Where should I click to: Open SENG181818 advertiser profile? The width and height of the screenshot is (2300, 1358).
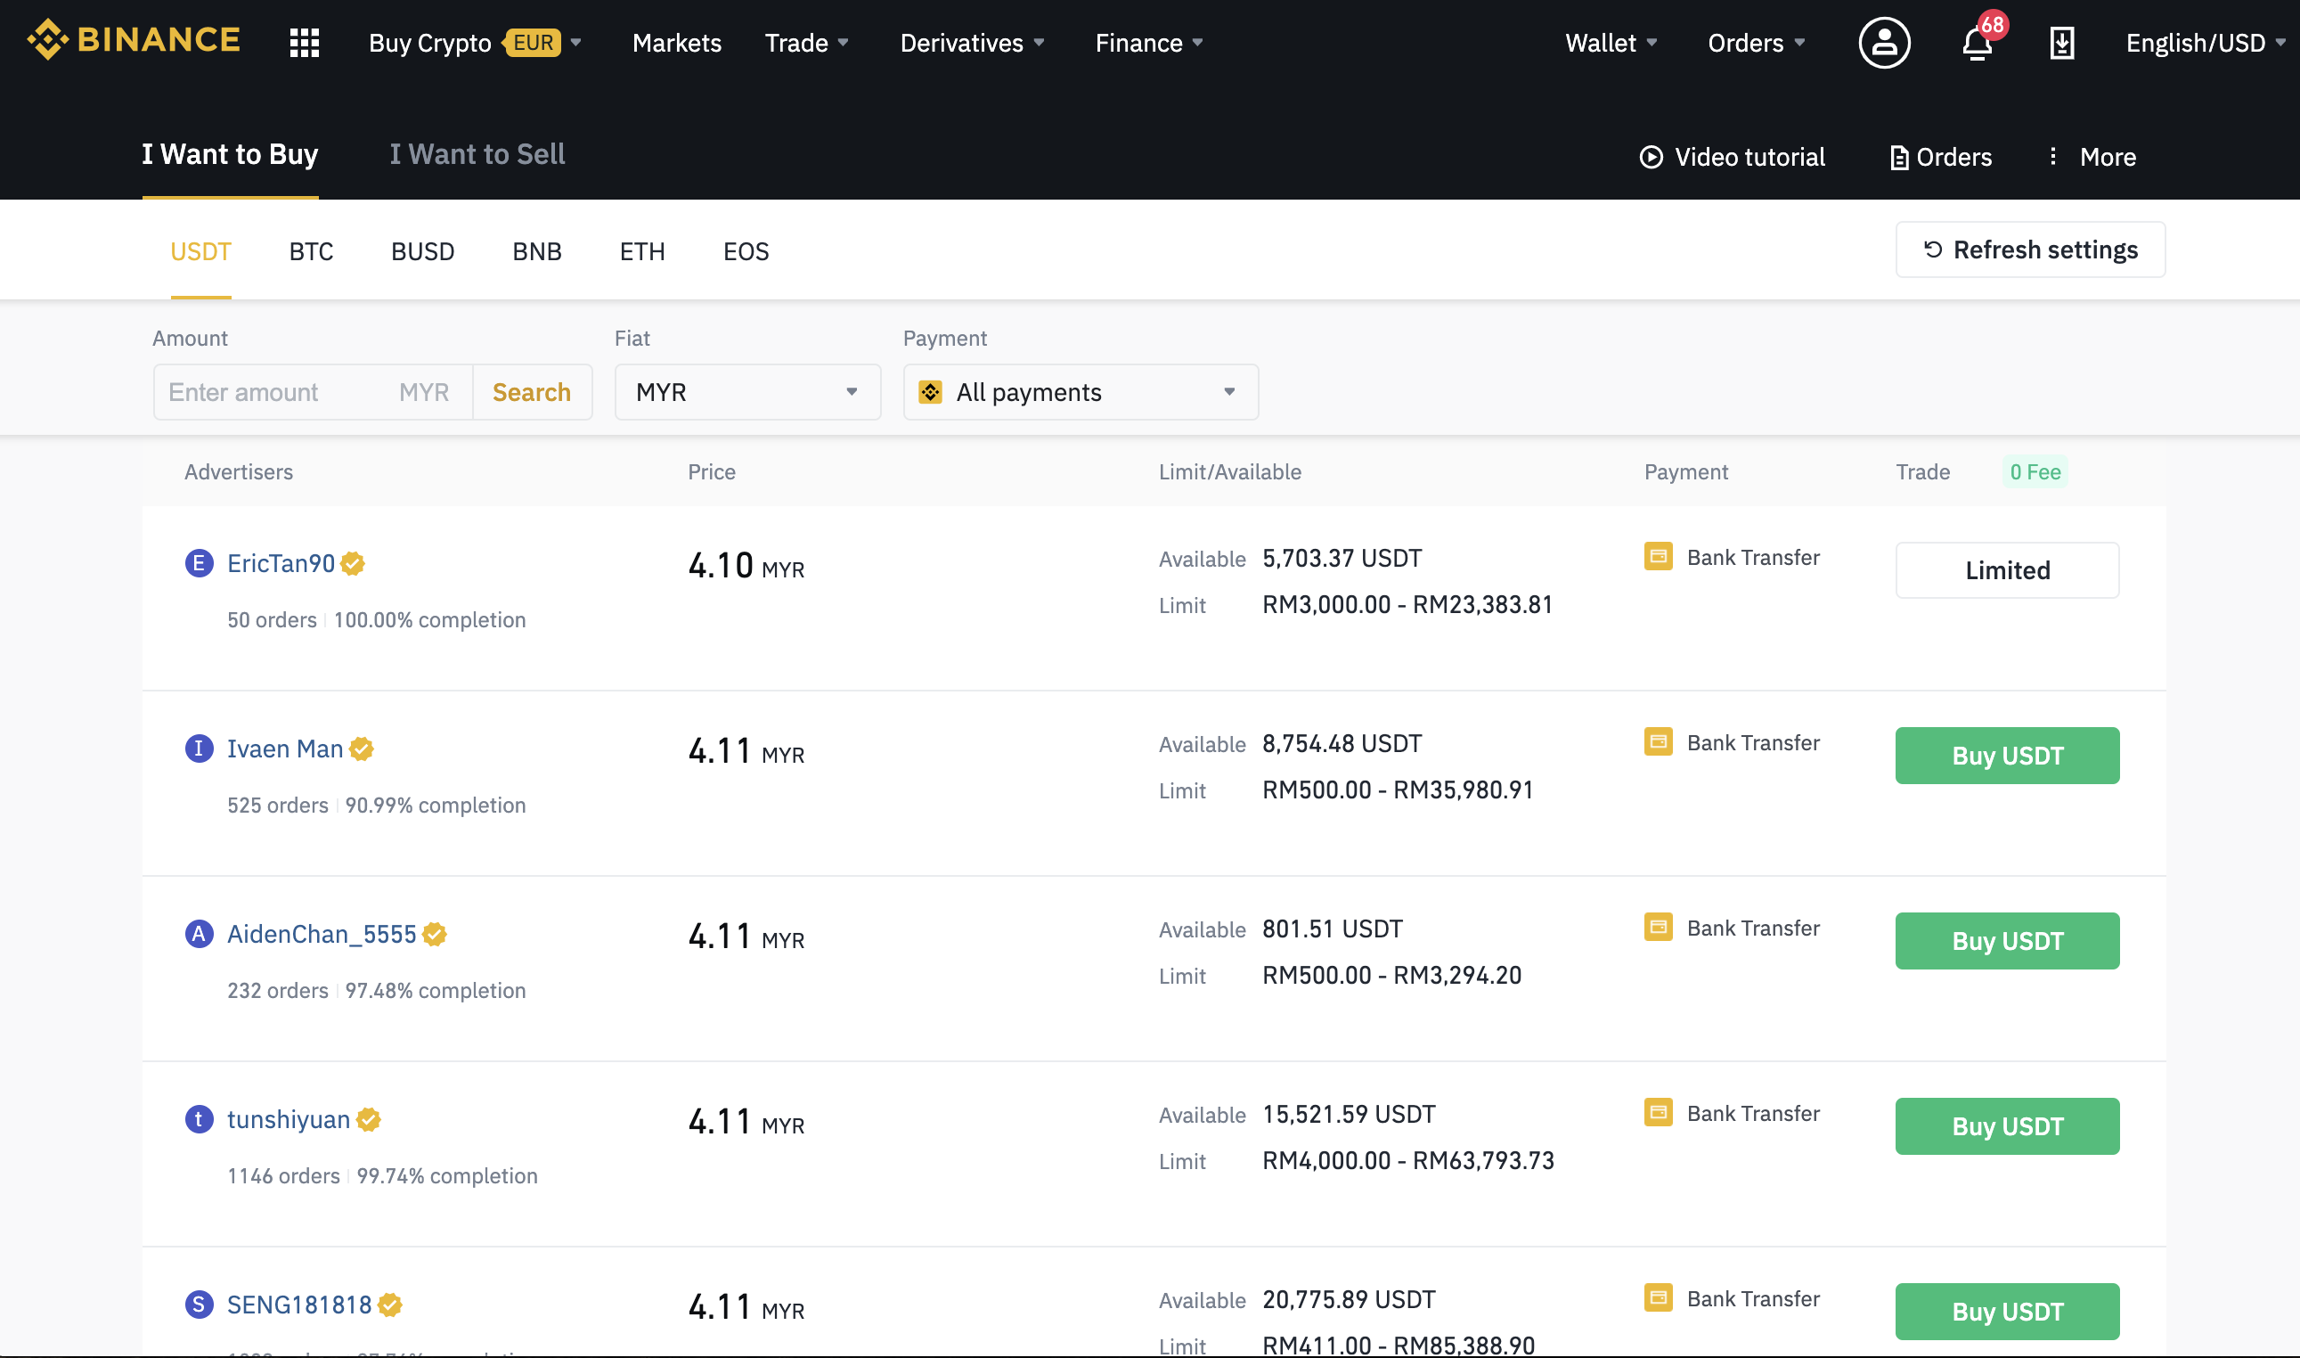point(299,1304)
